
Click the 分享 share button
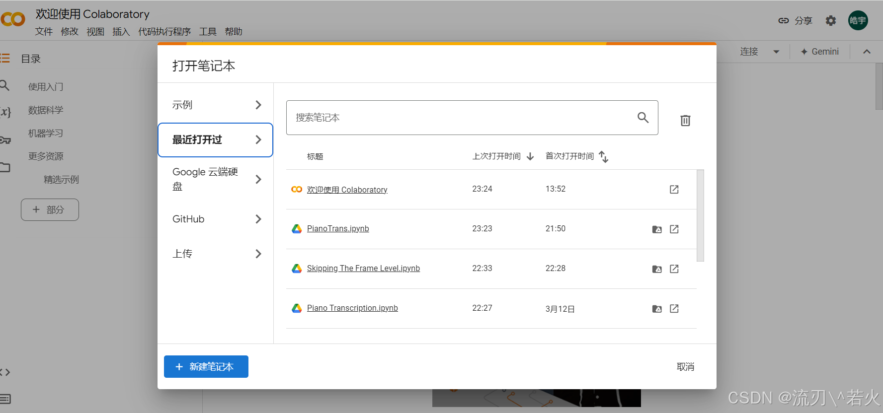coord(795,20)
